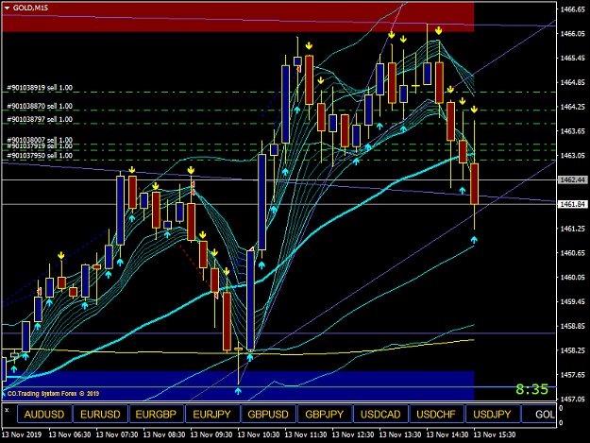
Task: Select the GOL symbol button
Action: (x=539, y=414)
